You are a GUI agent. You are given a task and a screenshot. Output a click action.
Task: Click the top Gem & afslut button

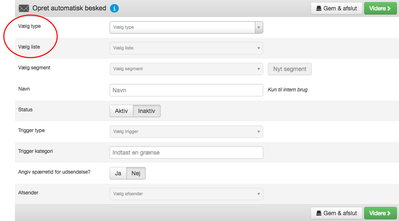click(336, 8)
